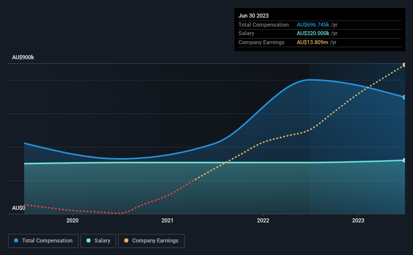
Task: Click the Jun 30 2023 tooltip date
Action: 254,16
